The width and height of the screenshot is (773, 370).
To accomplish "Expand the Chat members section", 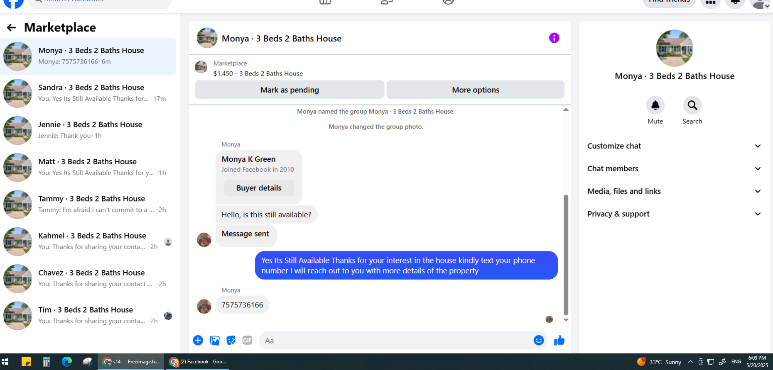I will [x=675, y=169].
